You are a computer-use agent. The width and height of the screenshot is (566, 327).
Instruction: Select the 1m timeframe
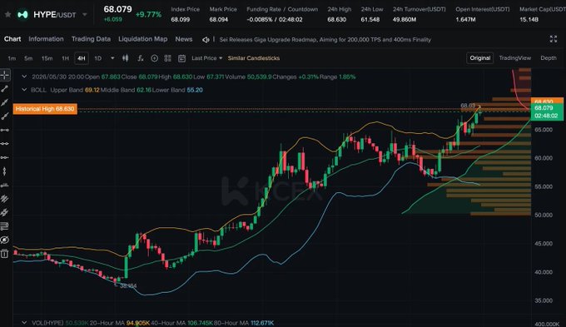click(x=12, y=58)
